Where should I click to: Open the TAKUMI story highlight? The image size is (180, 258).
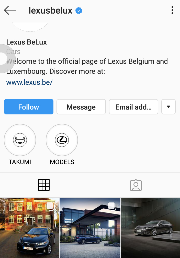pyautogui.click(x=20, y=140)
